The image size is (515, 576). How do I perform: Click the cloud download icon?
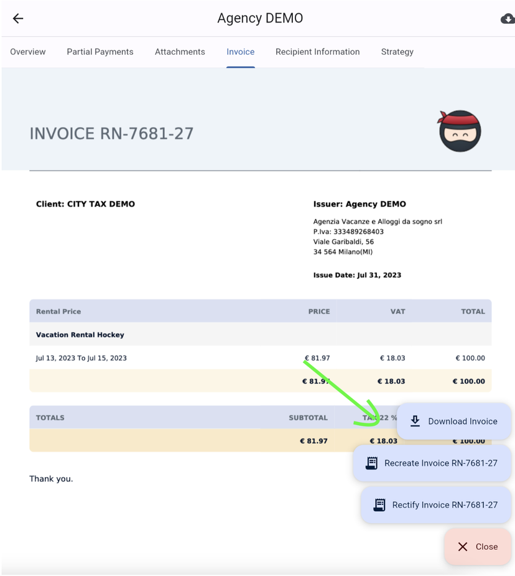[x=507, y=19]
